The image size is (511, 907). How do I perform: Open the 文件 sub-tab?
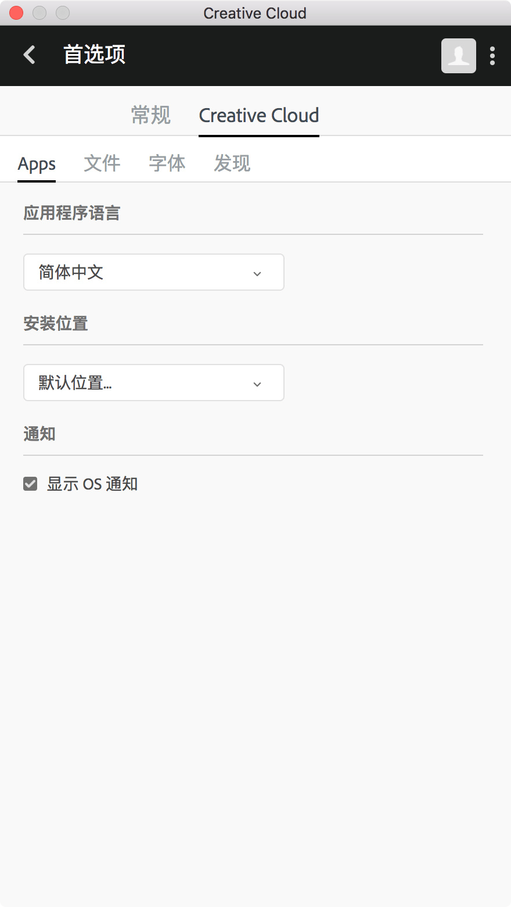coord(102,163)
